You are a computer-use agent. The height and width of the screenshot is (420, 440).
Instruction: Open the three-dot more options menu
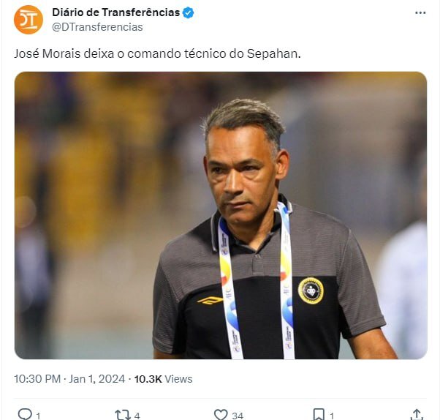420,12
